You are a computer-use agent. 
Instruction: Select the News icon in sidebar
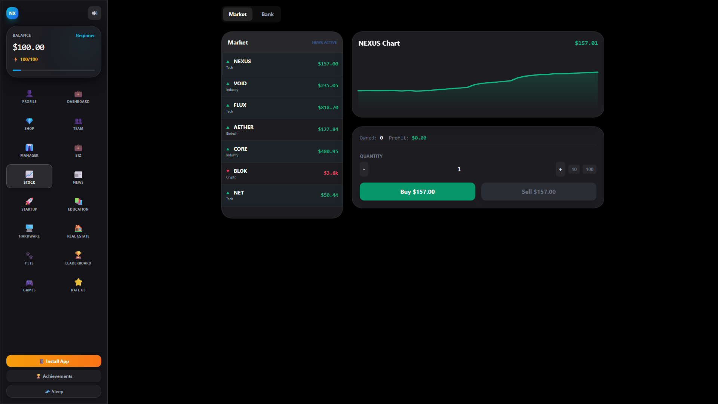pos(78,177)
